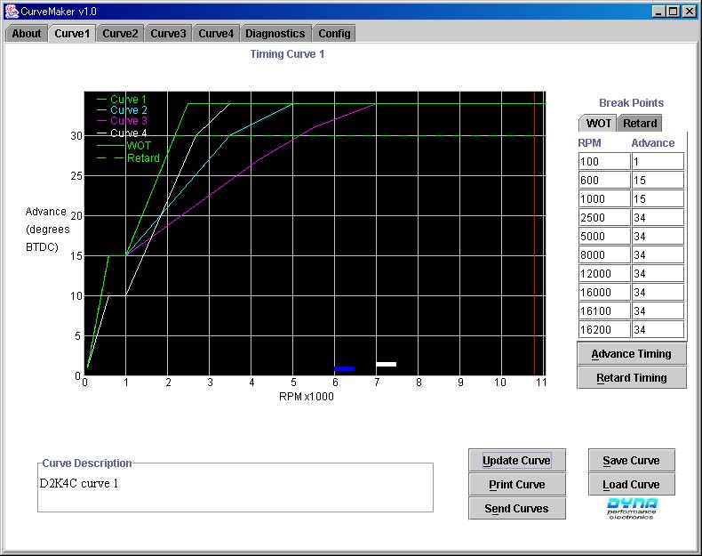This screenshot has height=556, width=702.
Task: Open the Config tab
Action: pyautogui.click(x=334, y=34)
